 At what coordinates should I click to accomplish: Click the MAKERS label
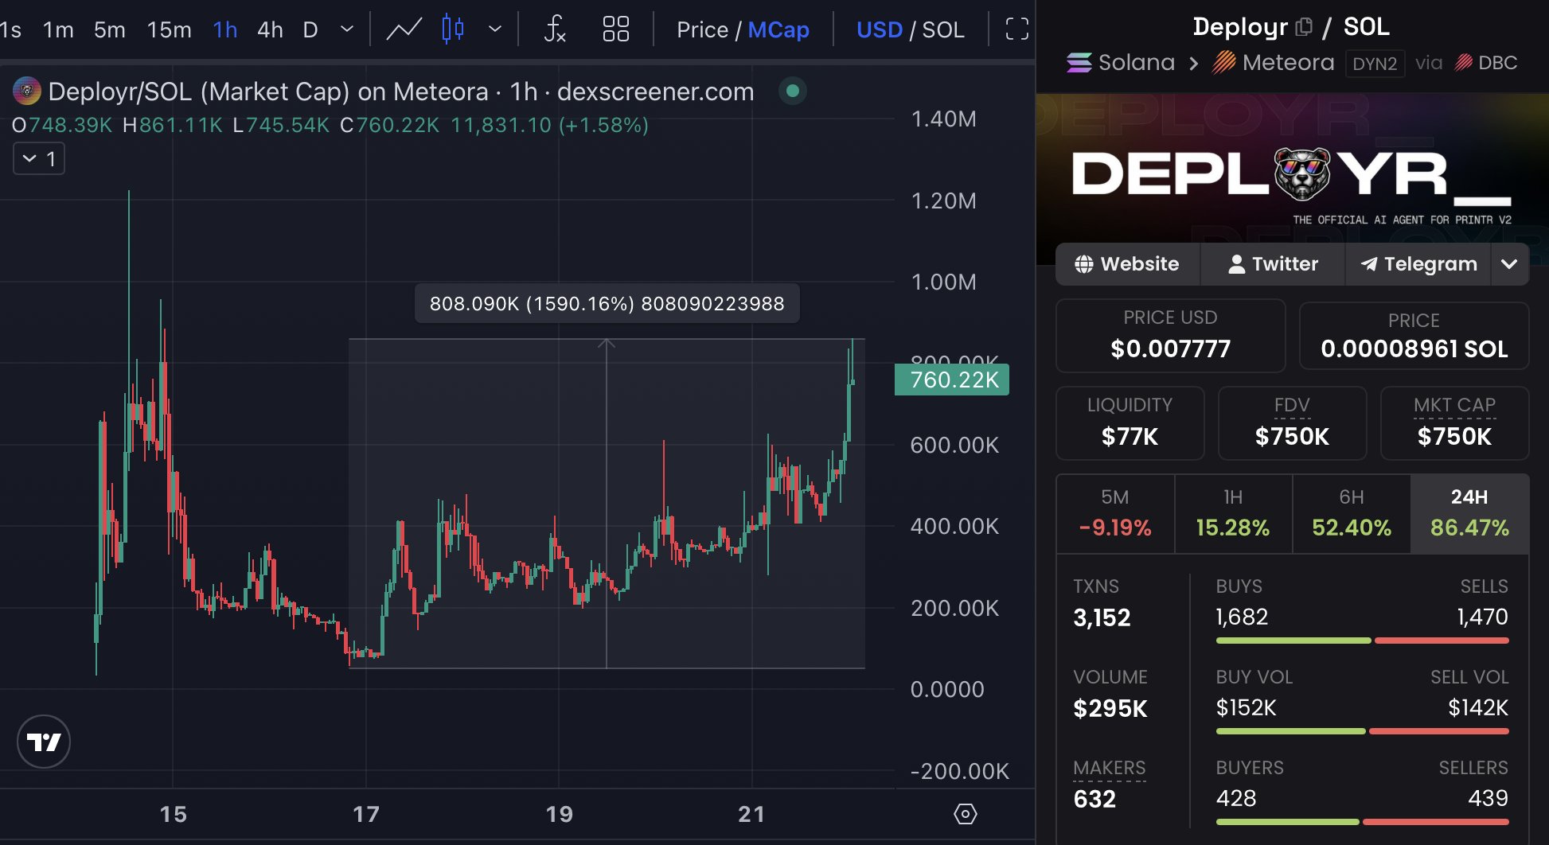click(1109, 768)
